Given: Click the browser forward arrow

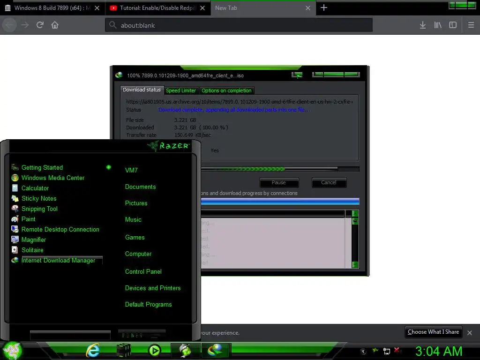Looking at the screenshot, I should point(25,25).
